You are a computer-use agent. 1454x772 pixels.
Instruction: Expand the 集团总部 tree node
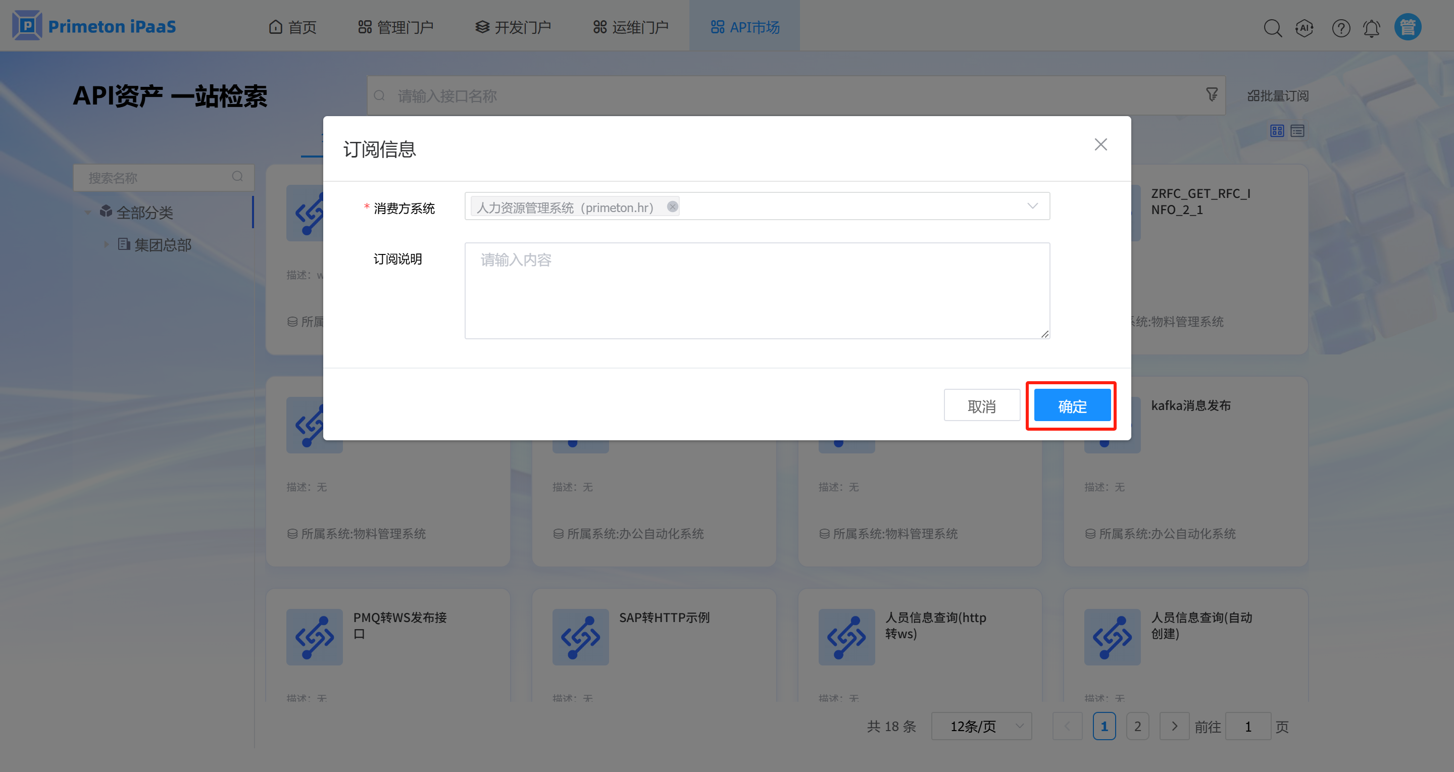pos(106,244)
